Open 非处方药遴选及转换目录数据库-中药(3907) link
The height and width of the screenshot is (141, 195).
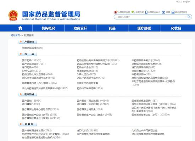pyautogui.click(x=45, y=88)
